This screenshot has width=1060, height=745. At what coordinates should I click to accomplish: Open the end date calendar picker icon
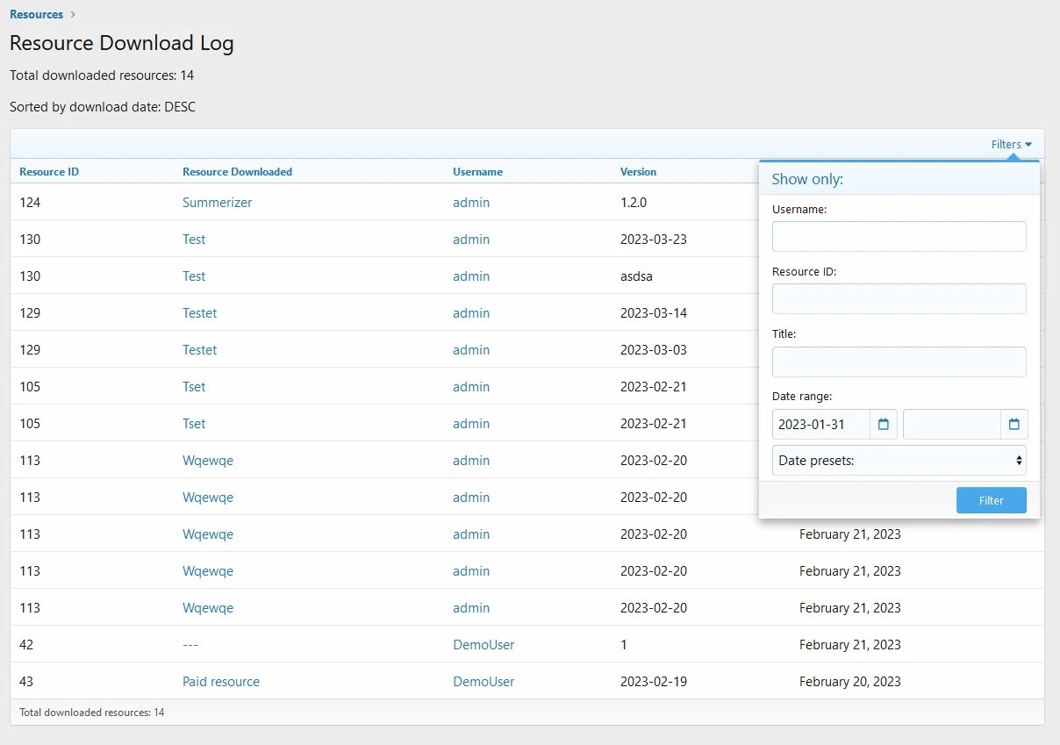[x=1013, y=425]
